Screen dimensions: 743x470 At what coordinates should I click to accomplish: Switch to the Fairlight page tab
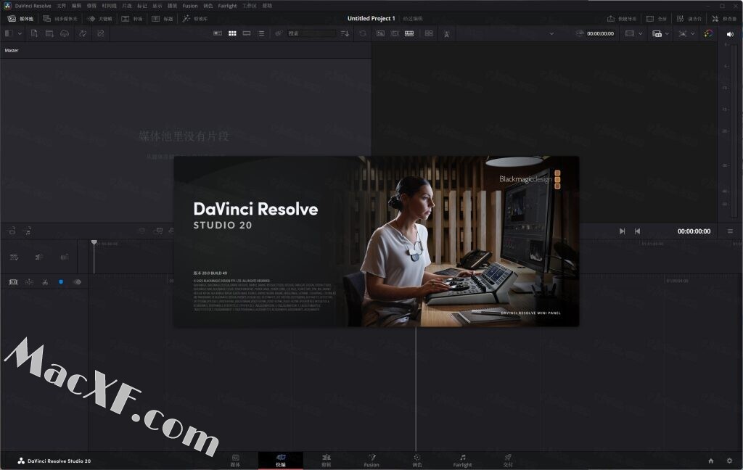[x=462, y=461]
